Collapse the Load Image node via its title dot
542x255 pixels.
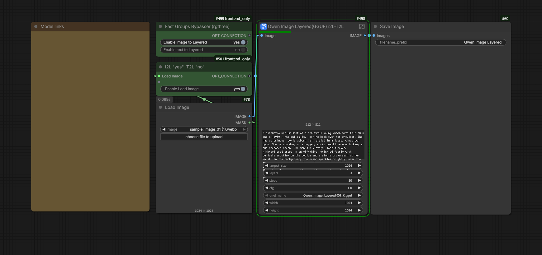tap(160, 107)
